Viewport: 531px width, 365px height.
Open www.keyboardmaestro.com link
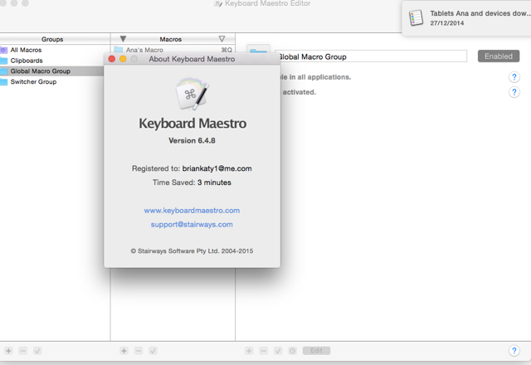[x=192, y=211]
